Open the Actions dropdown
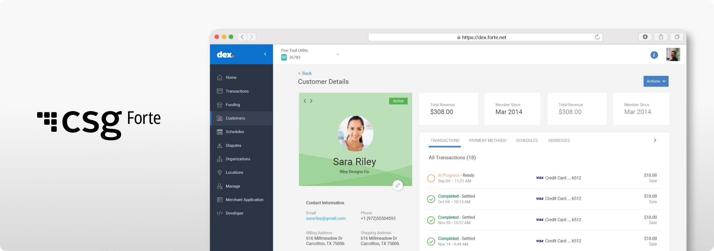Viewport: 714px width, 251px height. pyautogui.click(x=656, y=81)
